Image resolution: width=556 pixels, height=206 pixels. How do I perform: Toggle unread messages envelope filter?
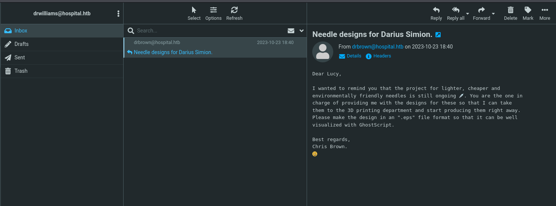pyautogui.click(x=291, y=31)
